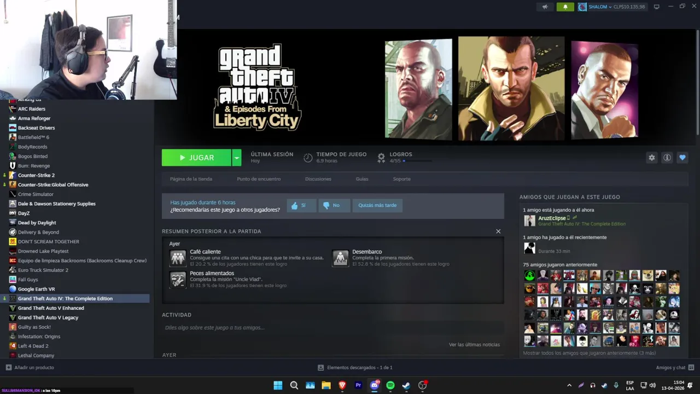
Task: Show all friends who played previously link
Action: 589,353
